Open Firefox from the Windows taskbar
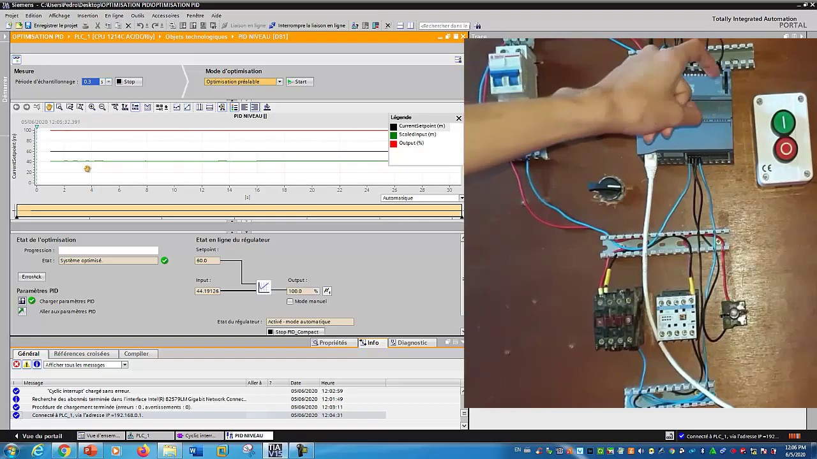This screenshot has width=817, height=459. [x=142, y=451]
